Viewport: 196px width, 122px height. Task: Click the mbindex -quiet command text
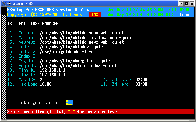73,47
